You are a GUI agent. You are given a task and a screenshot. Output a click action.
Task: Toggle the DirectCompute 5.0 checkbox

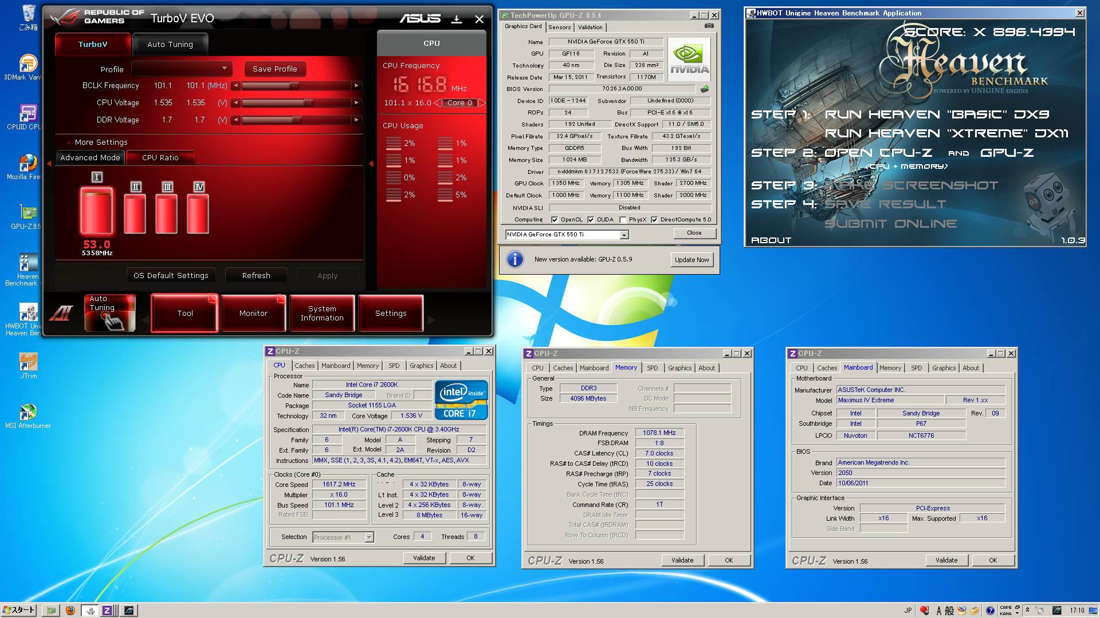pyautogui.click(x=654, y=220)
